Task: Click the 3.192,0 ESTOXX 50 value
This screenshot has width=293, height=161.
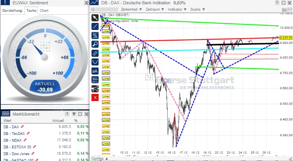Action: 65,147
